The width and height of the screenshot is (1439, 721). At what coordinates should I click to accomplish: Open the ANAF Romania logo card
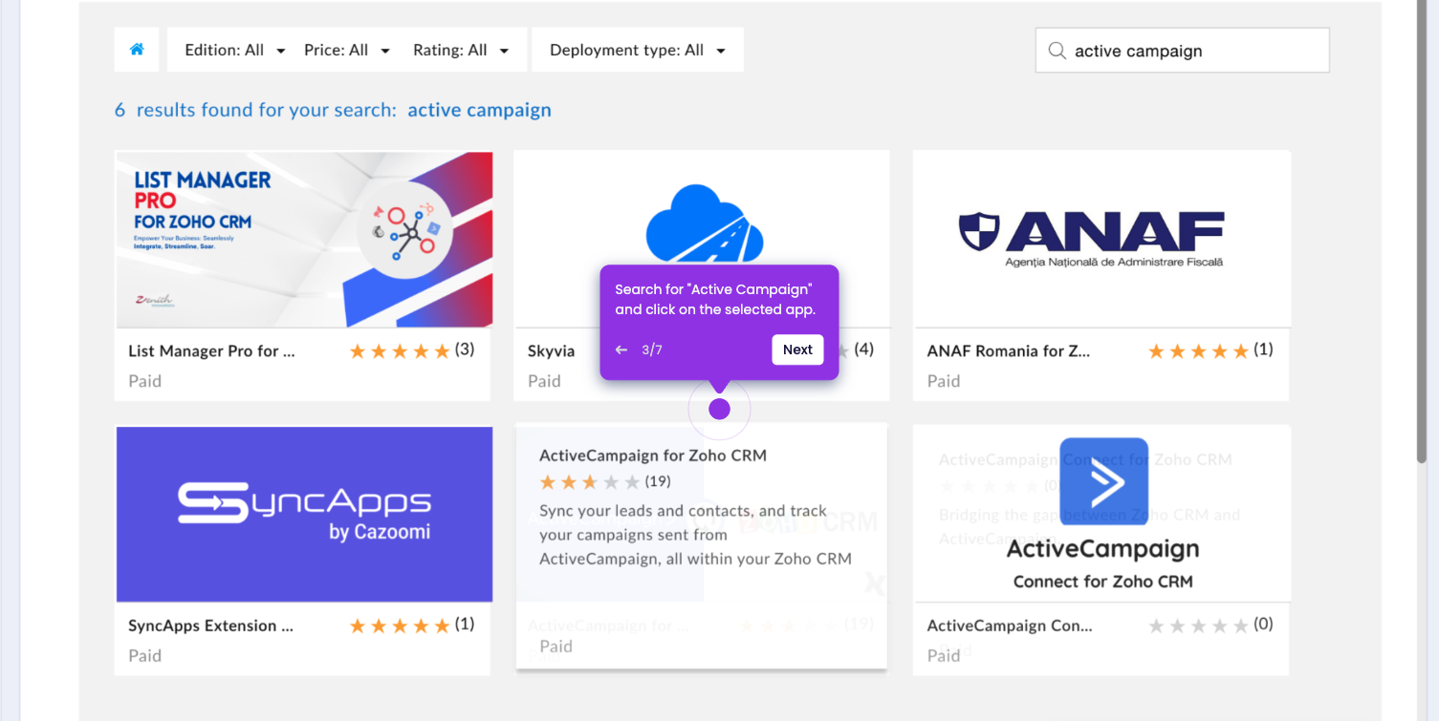tap(1092, 237)
